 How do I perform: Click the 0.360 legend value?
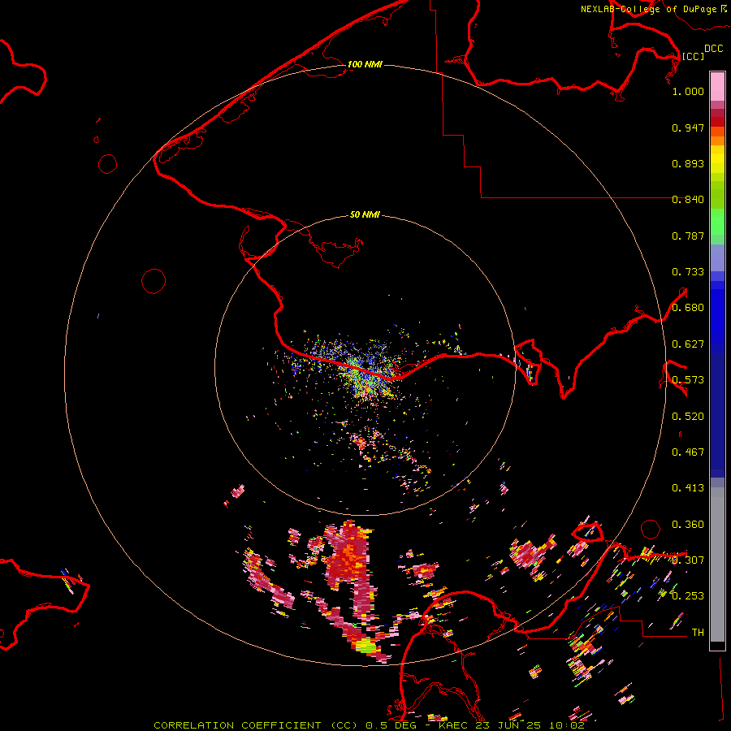tap(688, 525)
